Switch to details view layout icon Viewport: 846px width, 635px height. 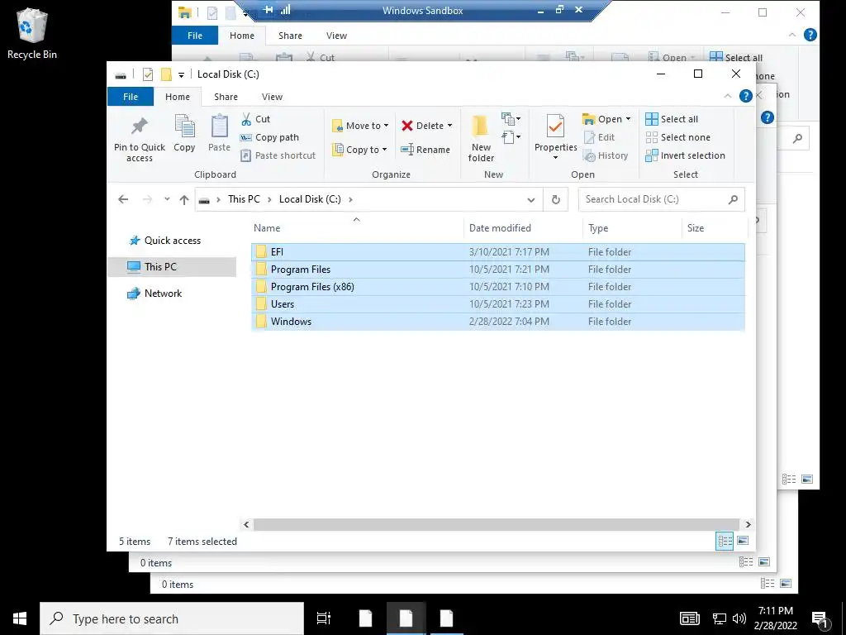[725, 541]
